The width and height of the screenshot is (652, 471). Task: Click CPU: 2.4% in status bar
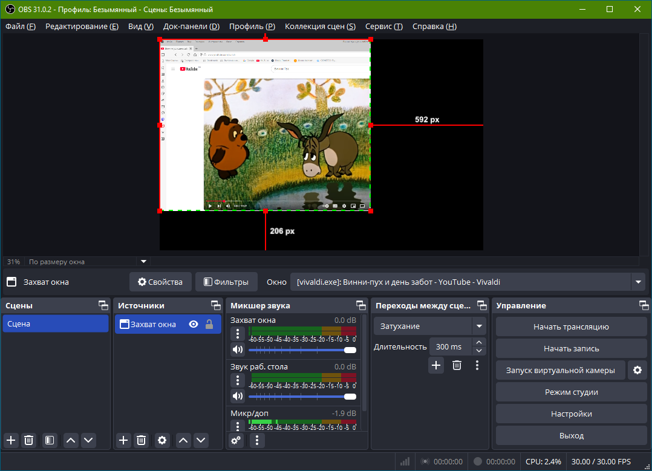[543, 461]
